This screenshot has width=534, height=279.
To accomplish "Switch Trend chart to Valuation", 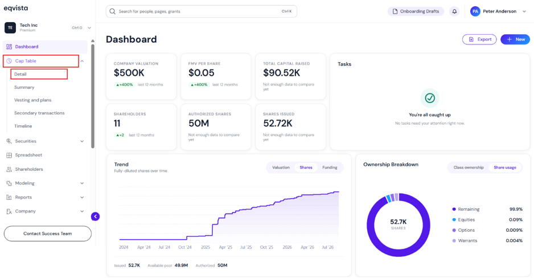I will [281, 167].
